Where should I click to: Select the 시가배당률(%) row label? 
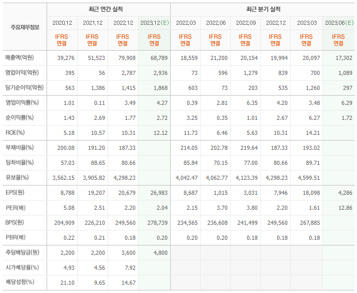[x=22, y=267]
